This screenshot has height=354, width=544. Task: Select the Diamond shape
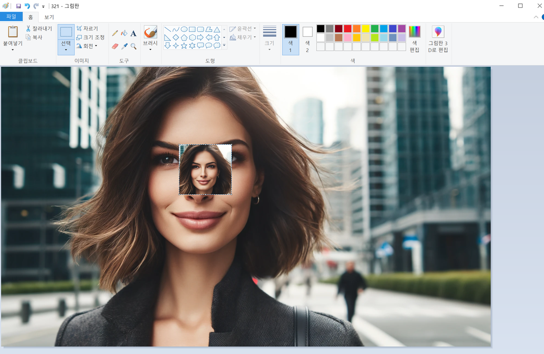pos(176,38)
